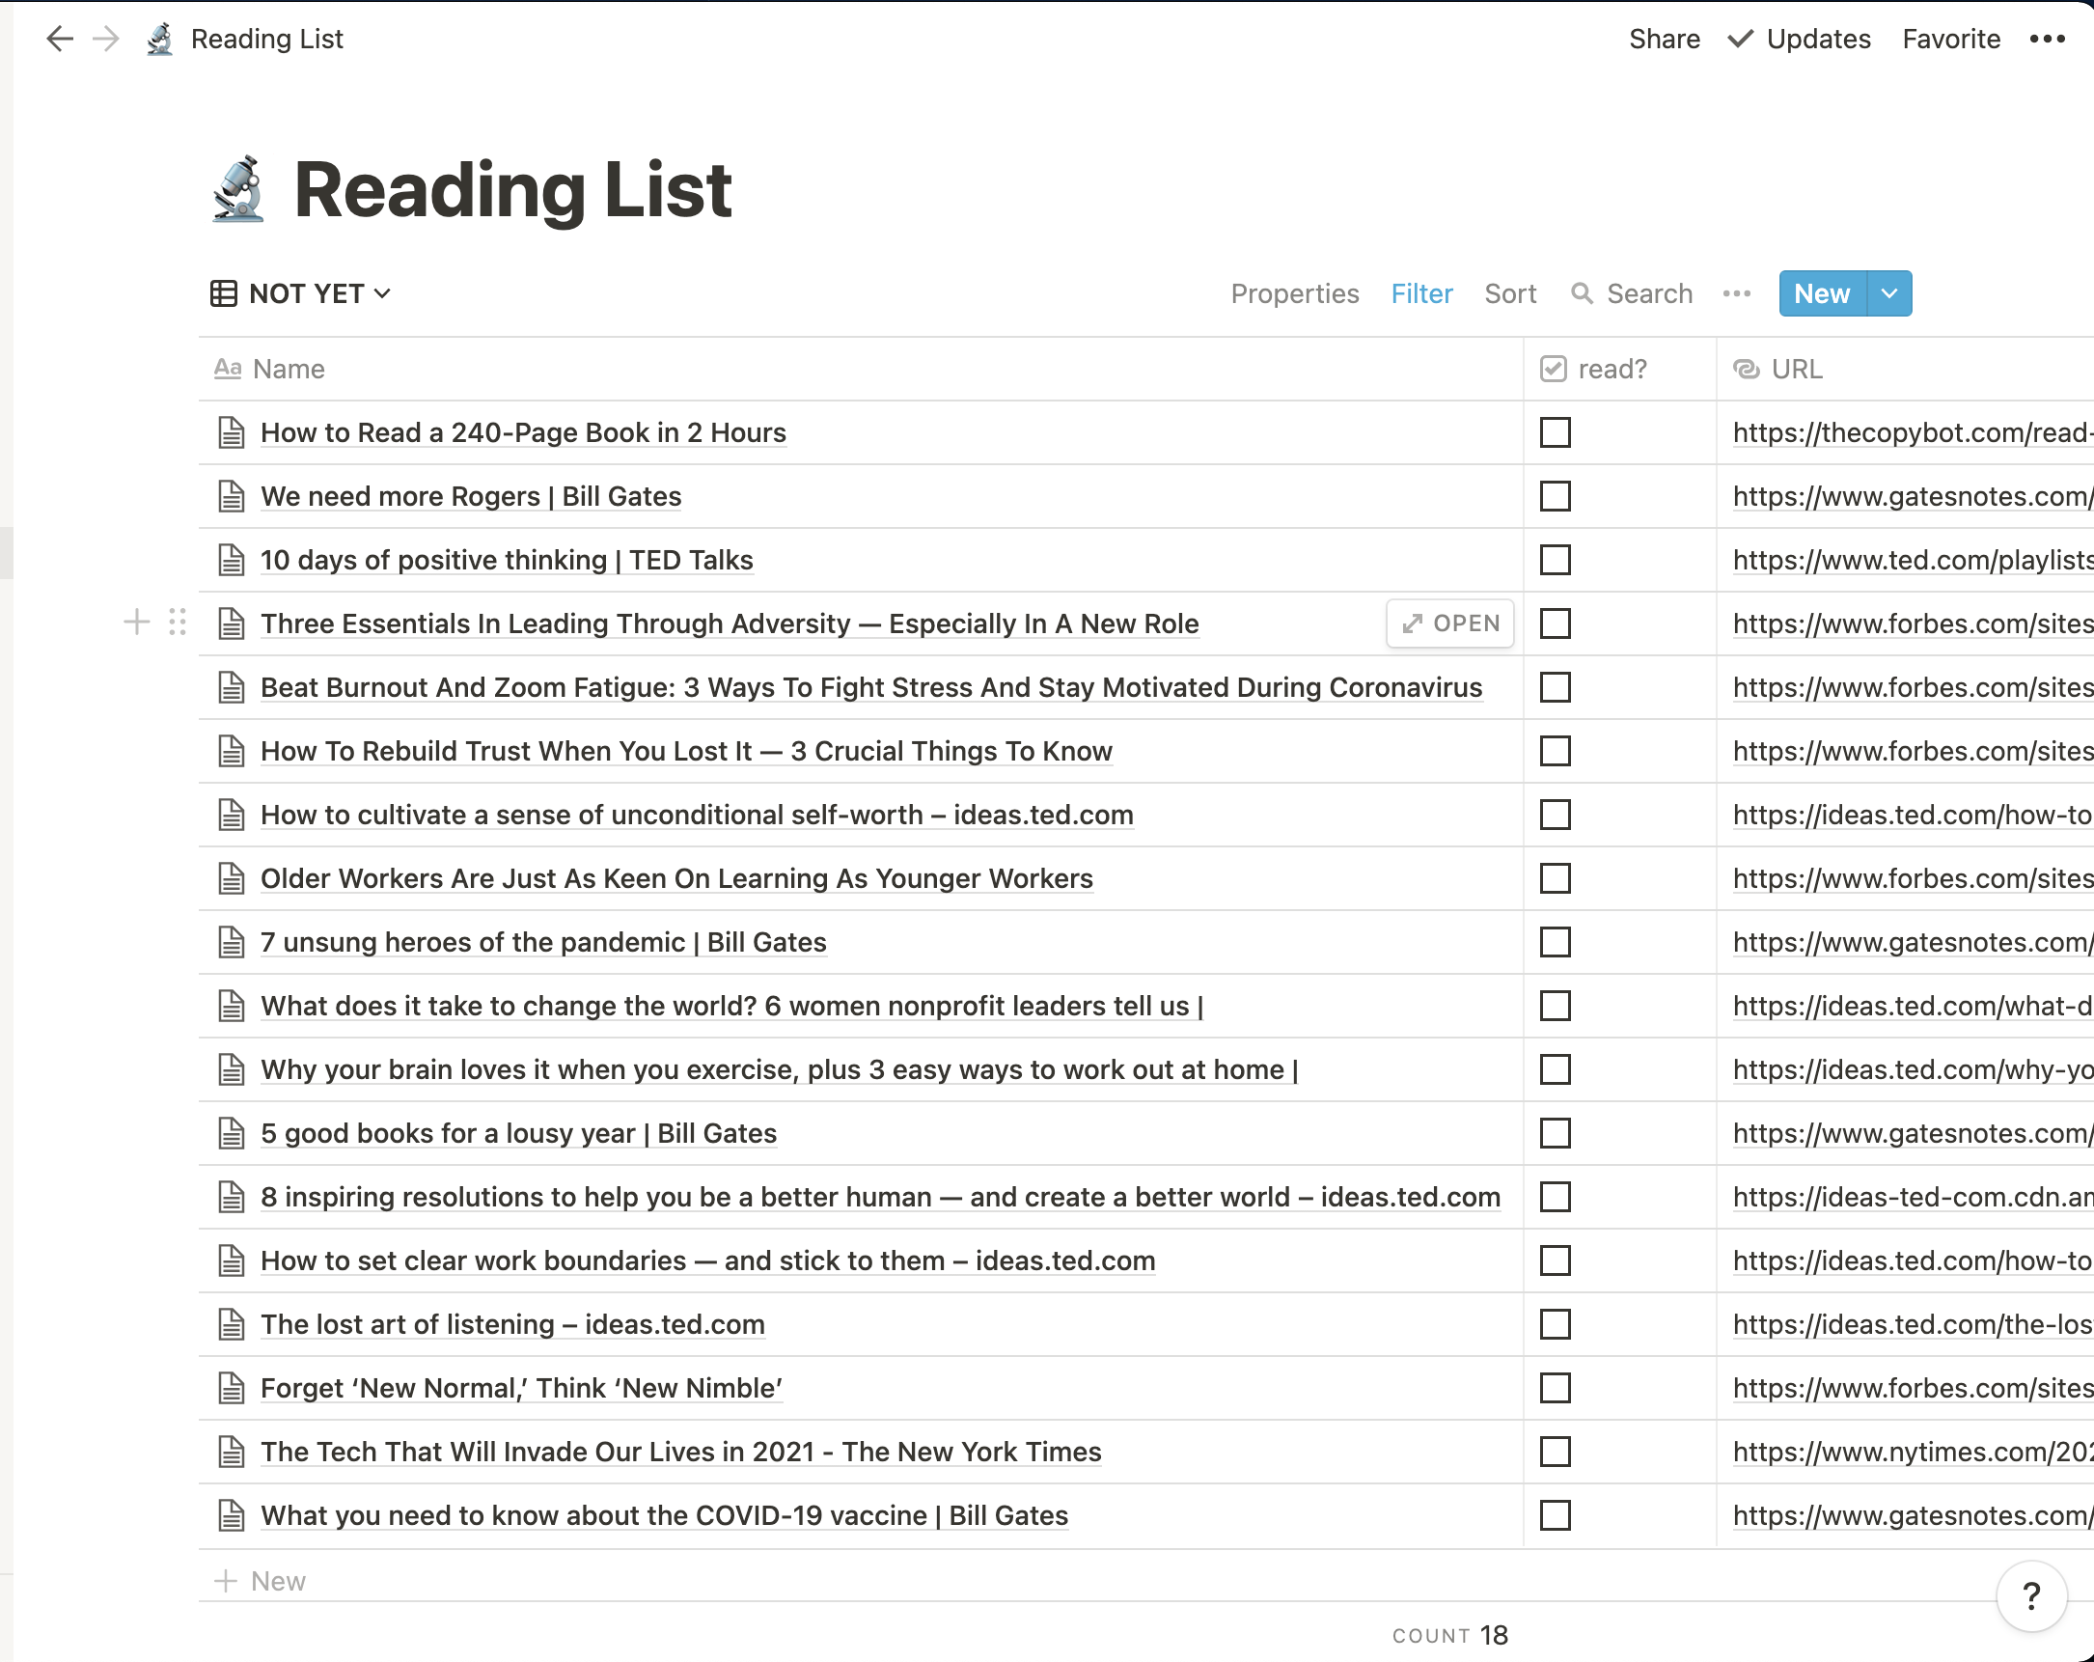The height and width of the screenshot is (1662, 2094).
Task: Click the Share button
Action: [x=1665, y=39]
